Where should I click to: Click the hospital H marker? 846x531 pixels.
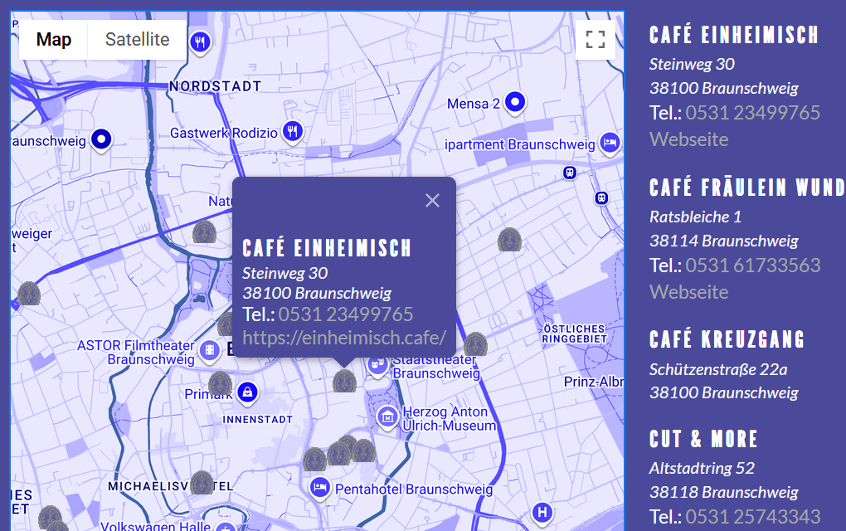tap(542, 512)
